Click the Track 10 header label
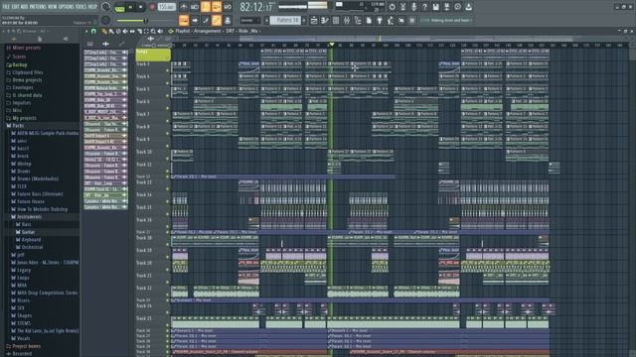The image size is (636, 357). point(143,152)
